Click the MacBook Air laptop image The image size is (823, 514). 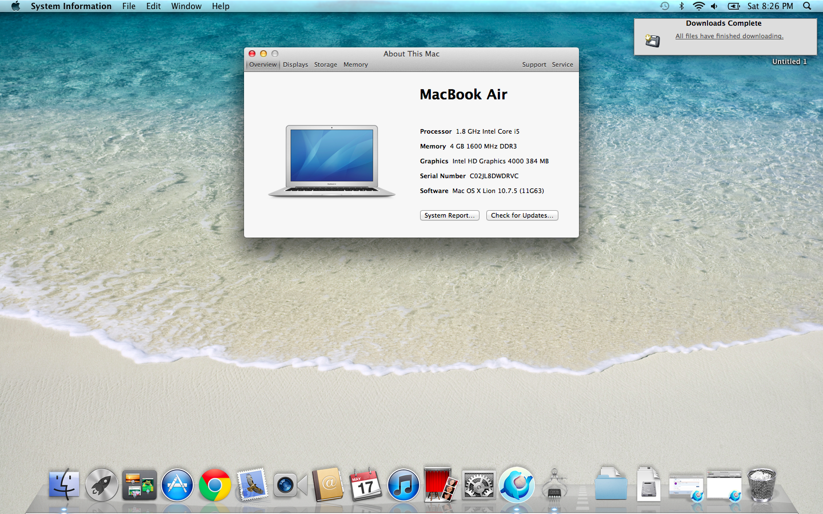331,161
